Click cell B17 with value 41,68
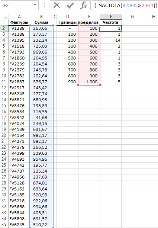The image size is (158, 228). point(41,118)
